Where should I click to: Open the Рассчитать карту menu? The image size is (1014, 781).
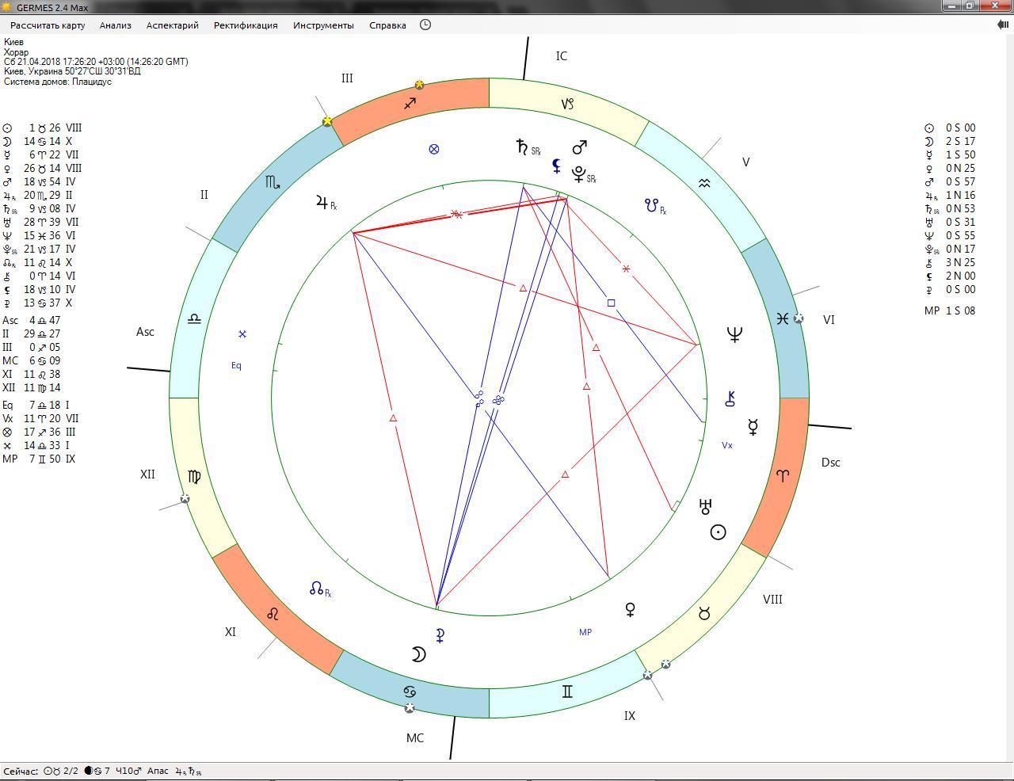pyautogui.click(x=48, y=25)
